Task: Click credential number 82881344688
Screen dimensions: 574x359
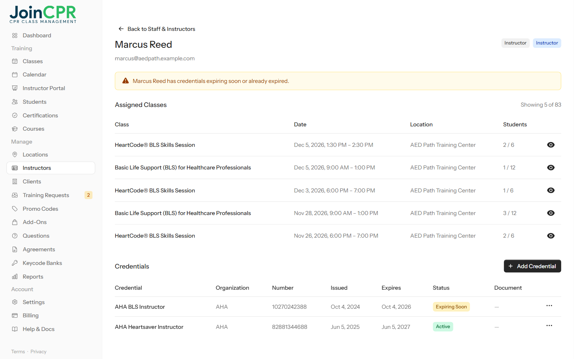Action: tap(290, 327)
